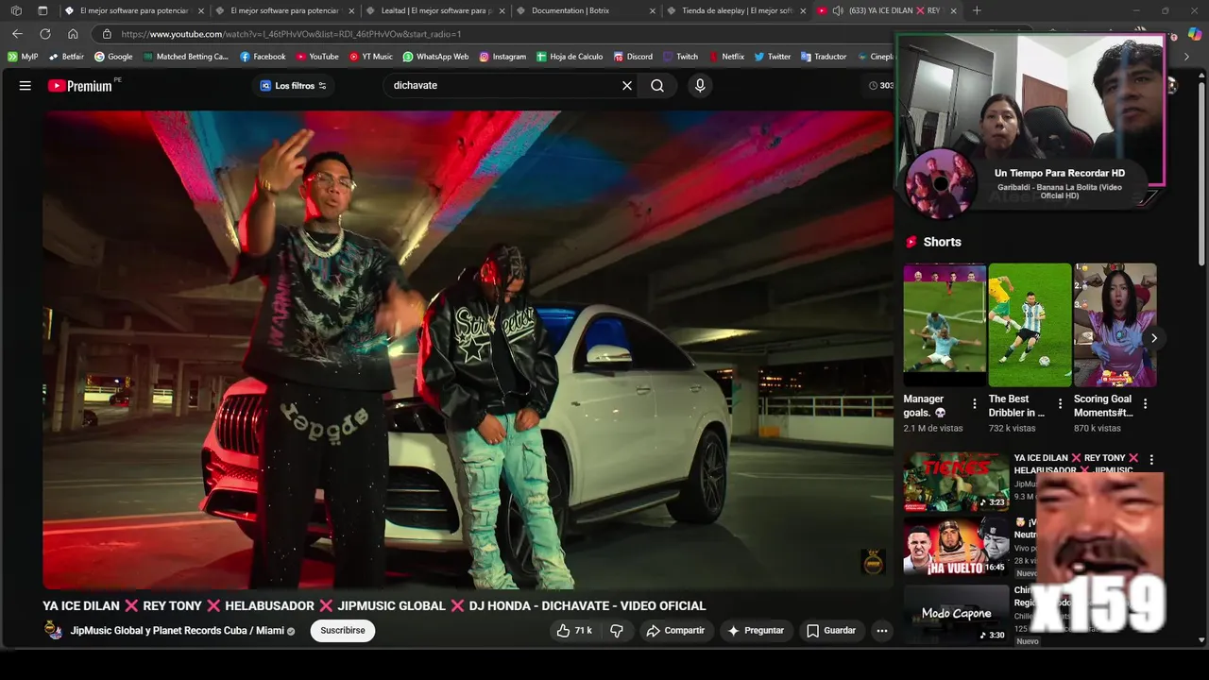Toggle the Suscribirse button
The image size is (1209, 680).
pos(343,631)
